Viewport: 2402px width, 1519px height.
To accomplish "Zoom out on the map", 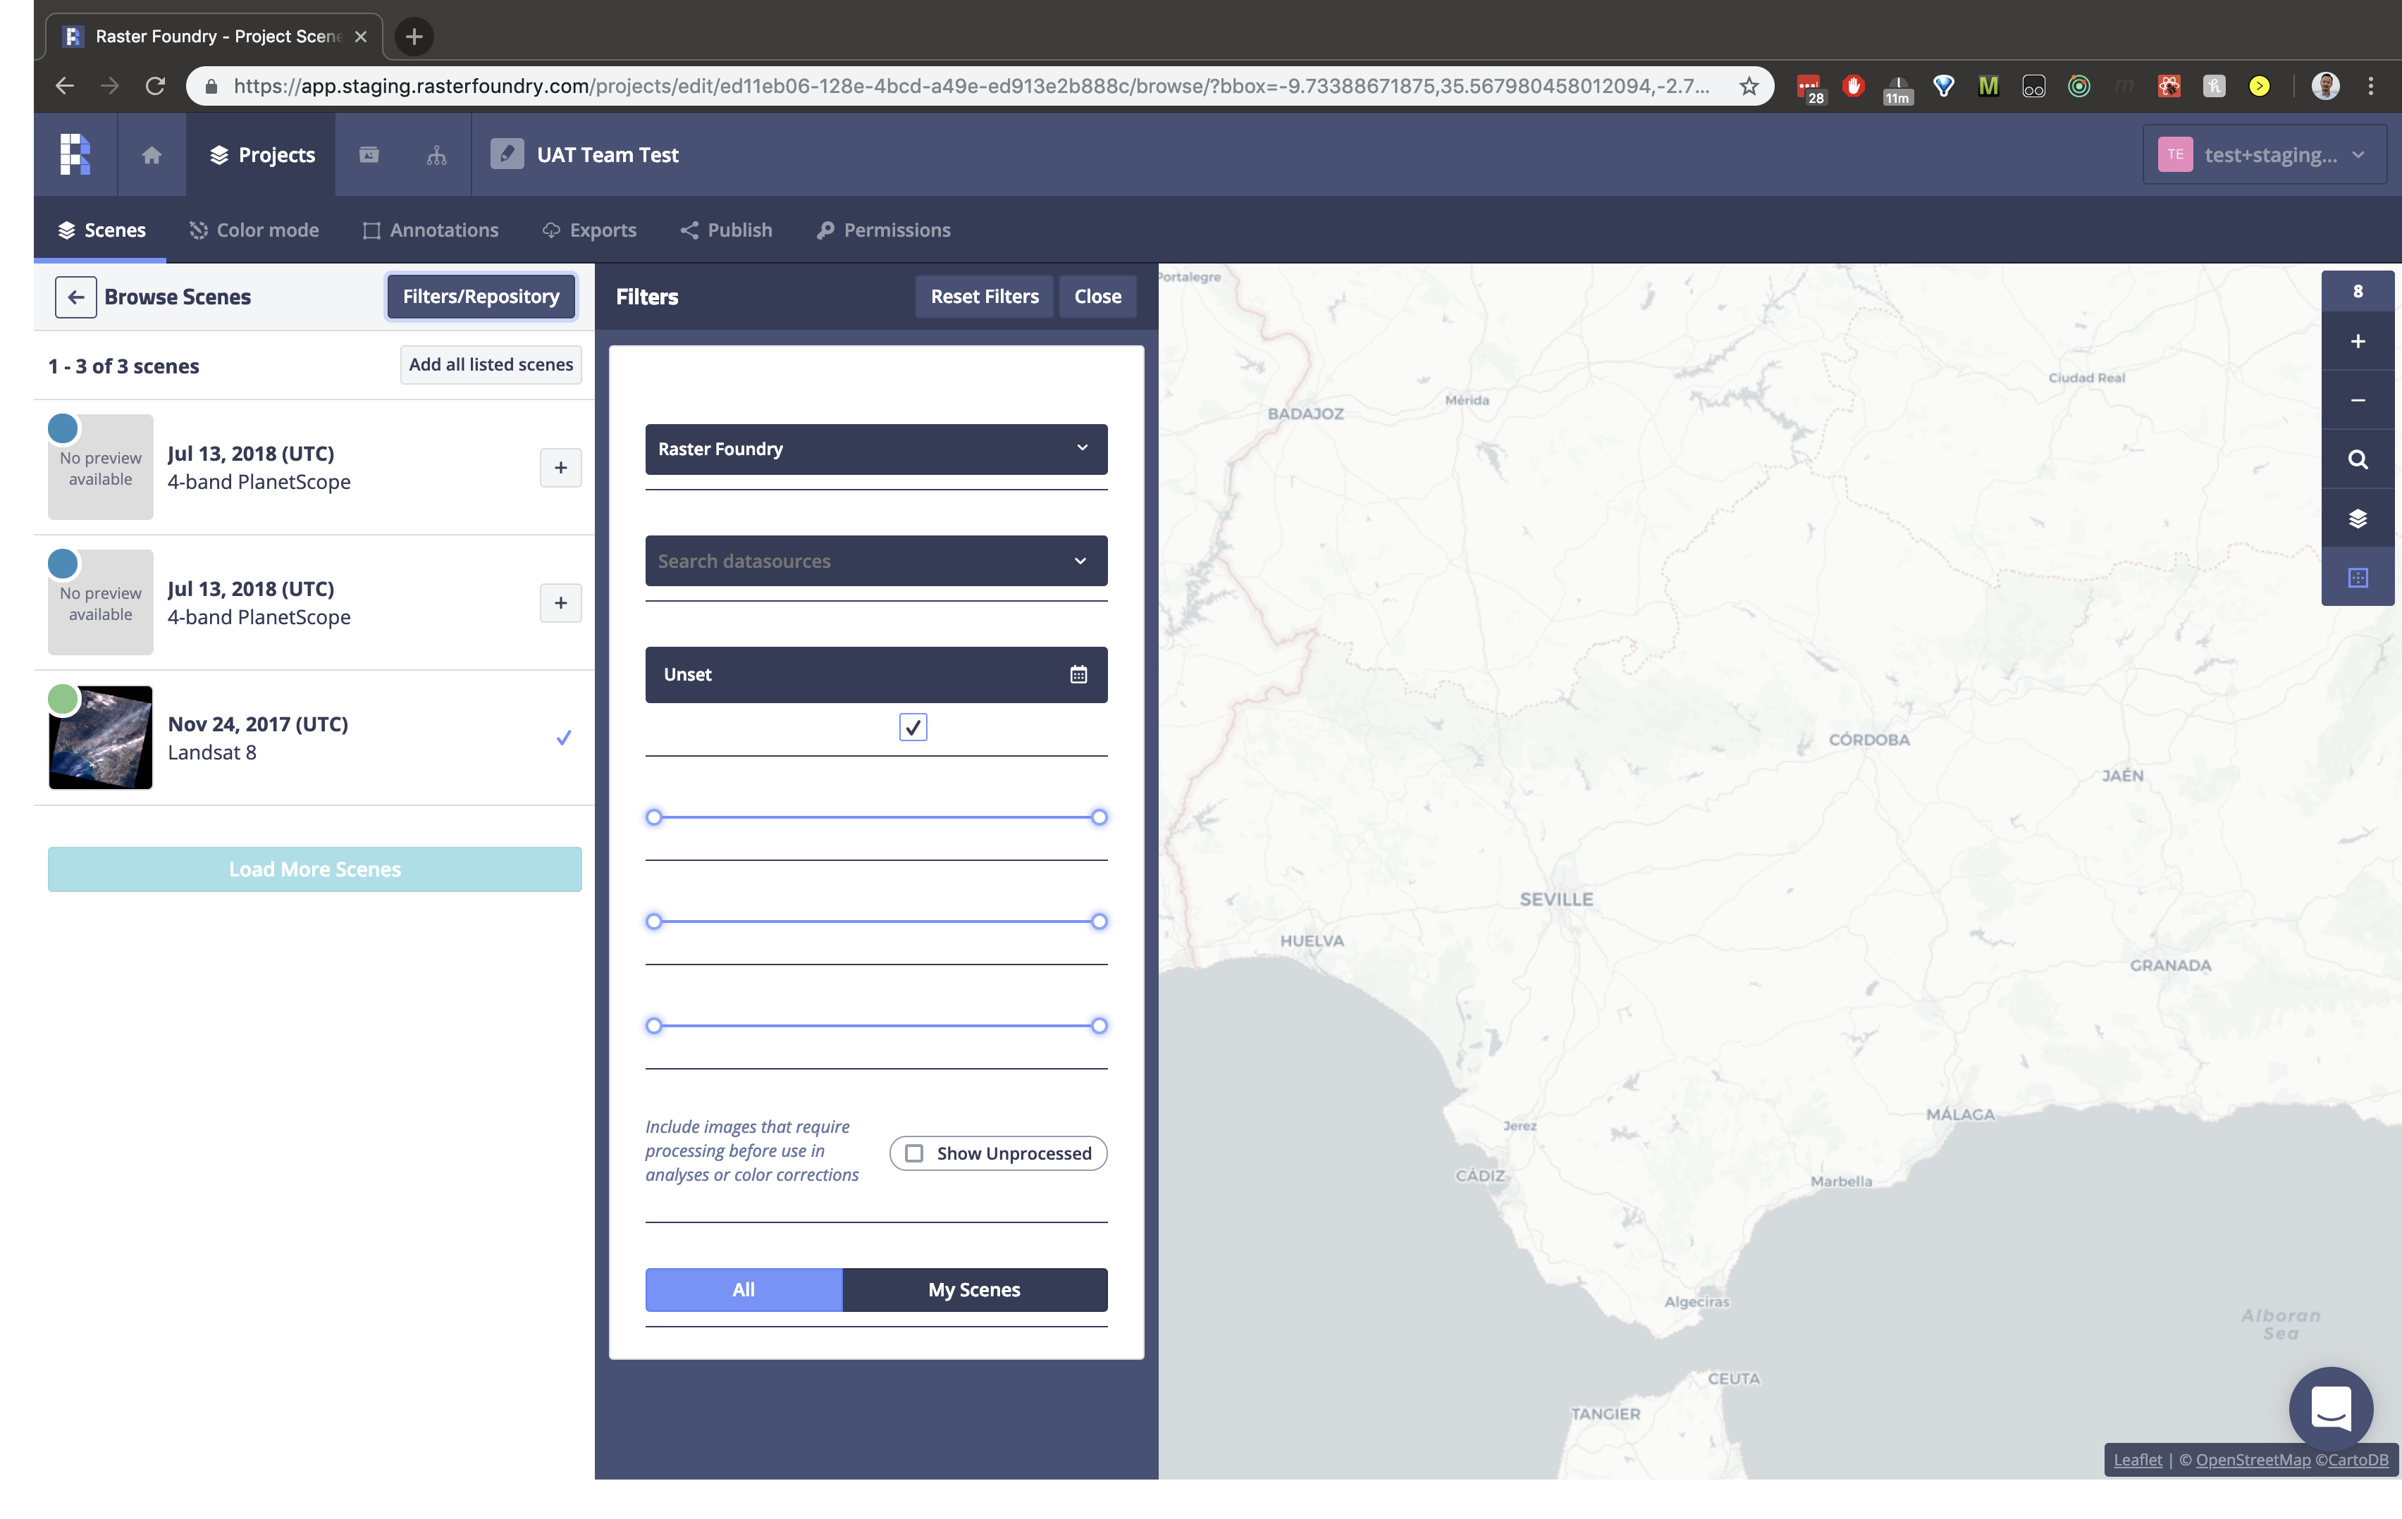I will [2357, 400].
